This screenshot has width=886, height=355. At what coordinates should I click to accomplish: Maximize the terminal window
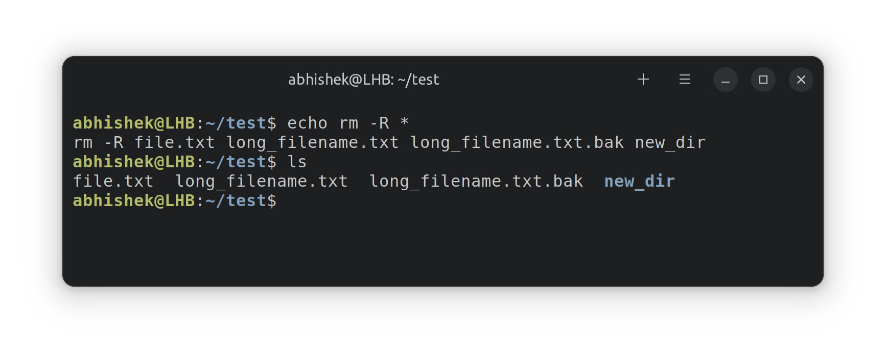pos(763,80)
